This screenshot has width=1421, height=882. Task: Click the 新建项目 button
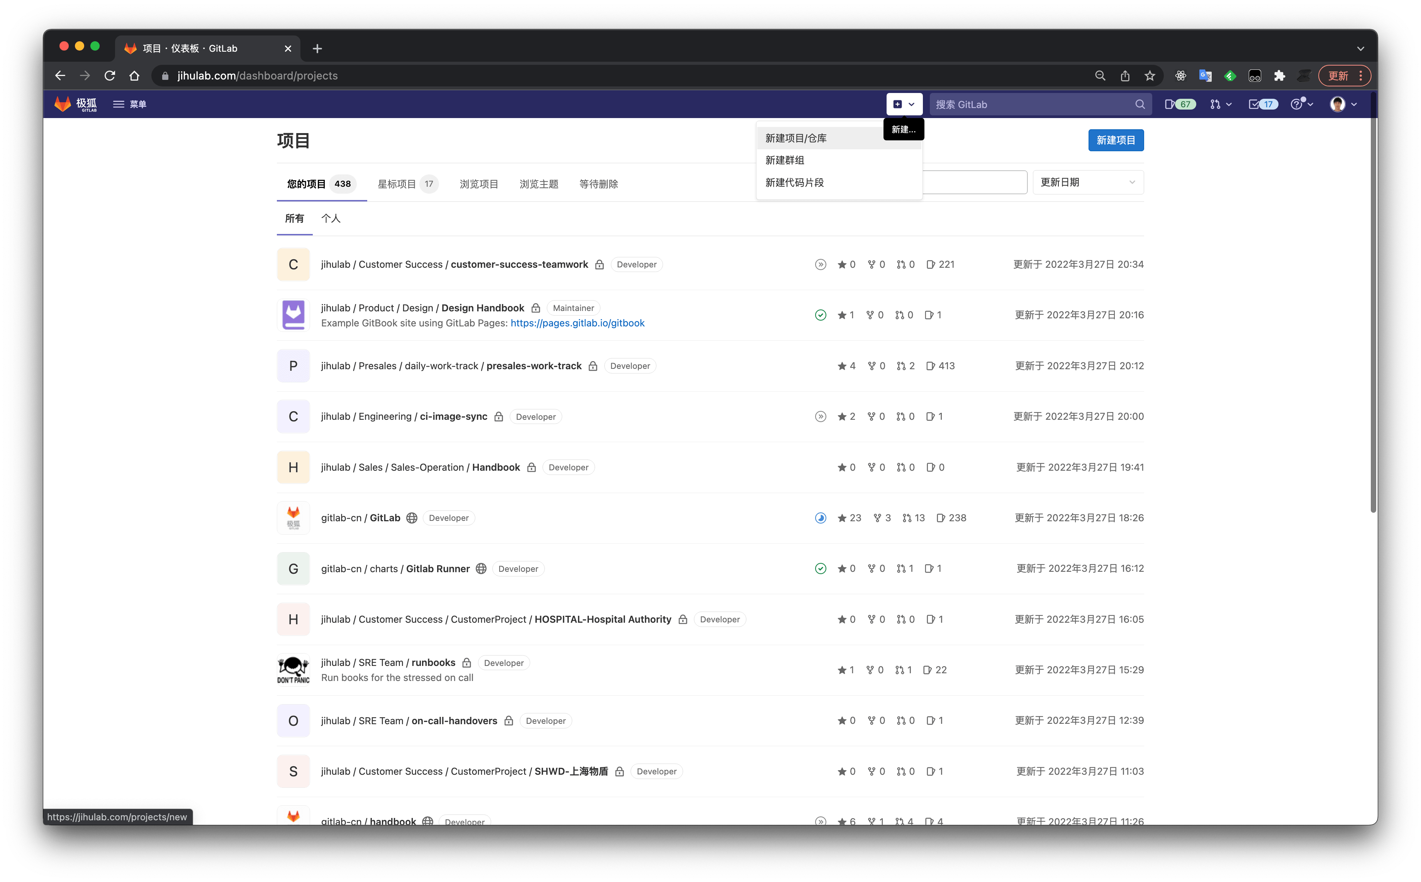point(1116,140)
